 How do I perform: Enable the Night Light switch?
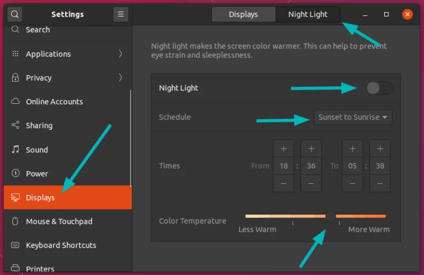379,88
